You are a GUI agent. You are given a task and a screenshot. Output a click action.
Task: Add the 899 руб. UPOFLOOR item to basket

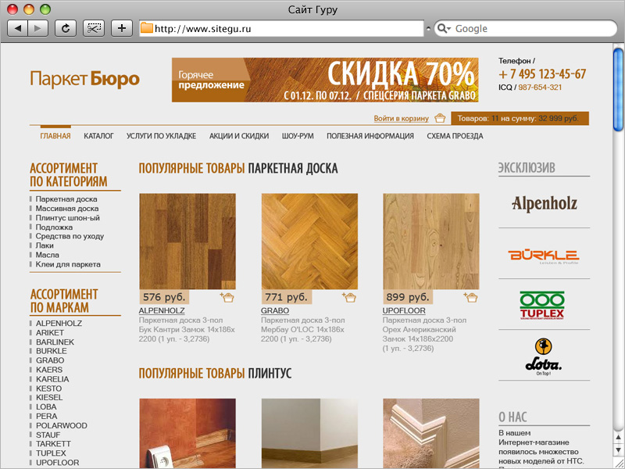pyautogui.click(x=470, y=297)
